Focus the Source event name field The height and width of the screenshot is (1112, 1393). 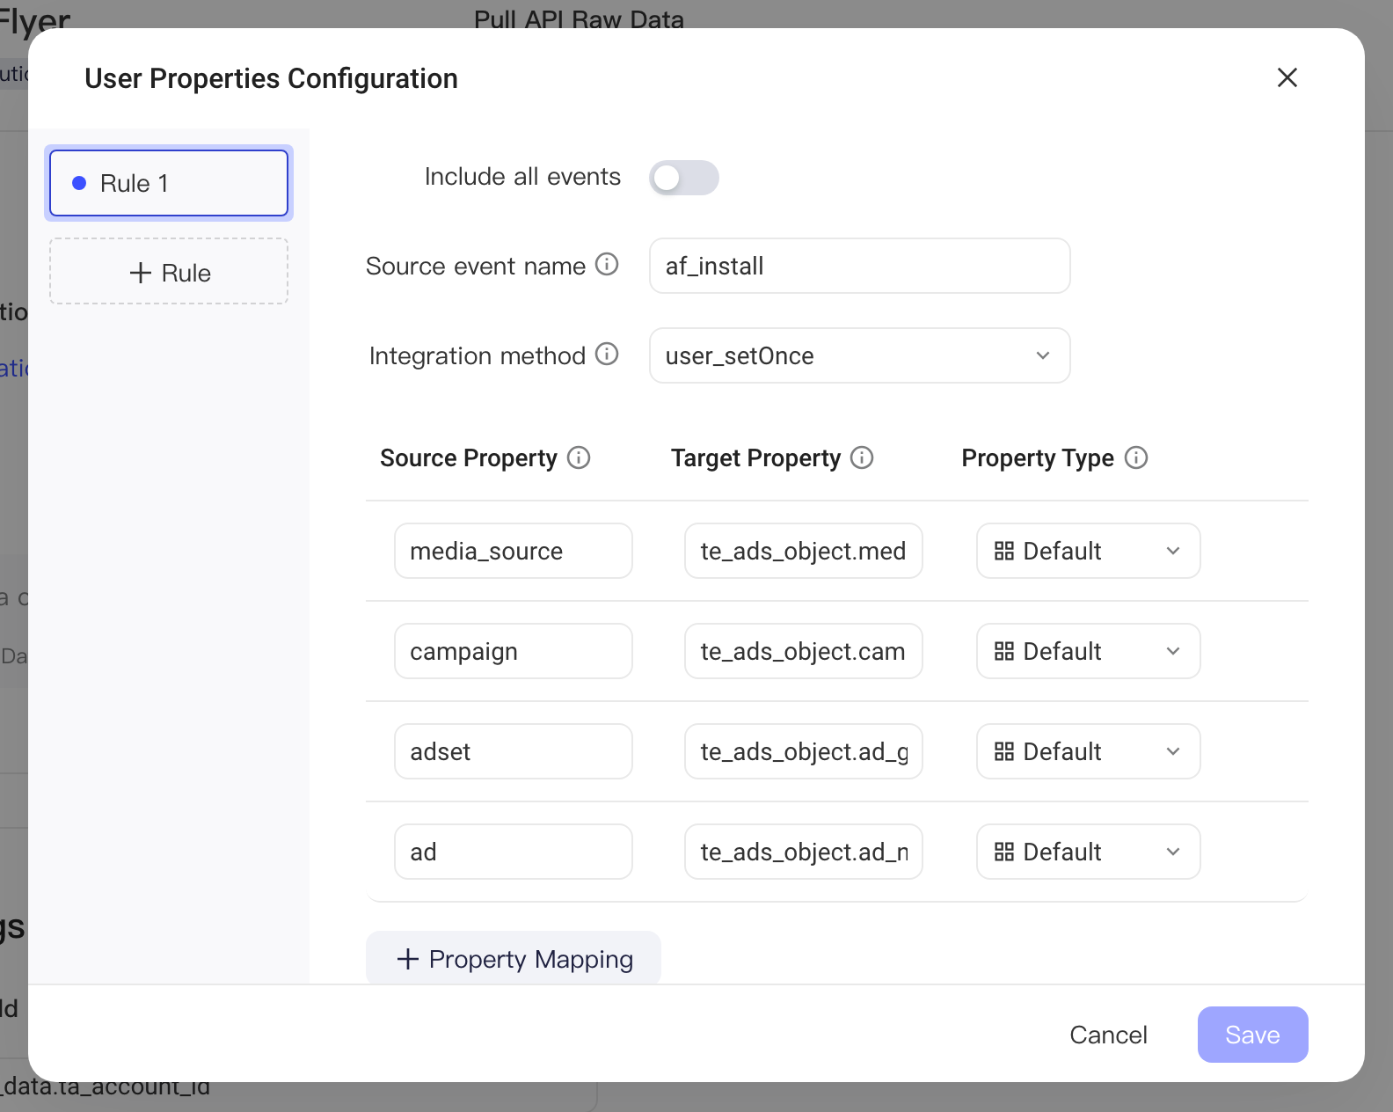point(860,266)
